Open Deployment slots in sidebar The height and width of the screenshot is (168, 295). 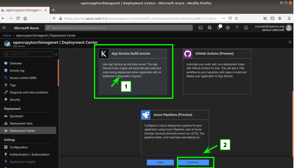point(21,123)
